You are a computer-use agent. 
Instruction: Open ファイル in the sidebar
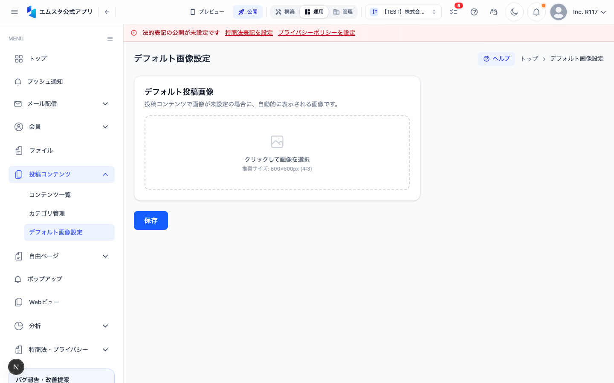pyautogui.click(x=61, y=151)
